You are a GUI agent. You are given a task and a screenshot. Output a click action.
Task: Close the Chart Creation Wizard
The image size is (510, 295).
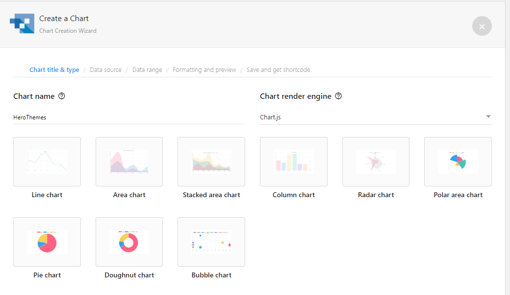(482, 26)
